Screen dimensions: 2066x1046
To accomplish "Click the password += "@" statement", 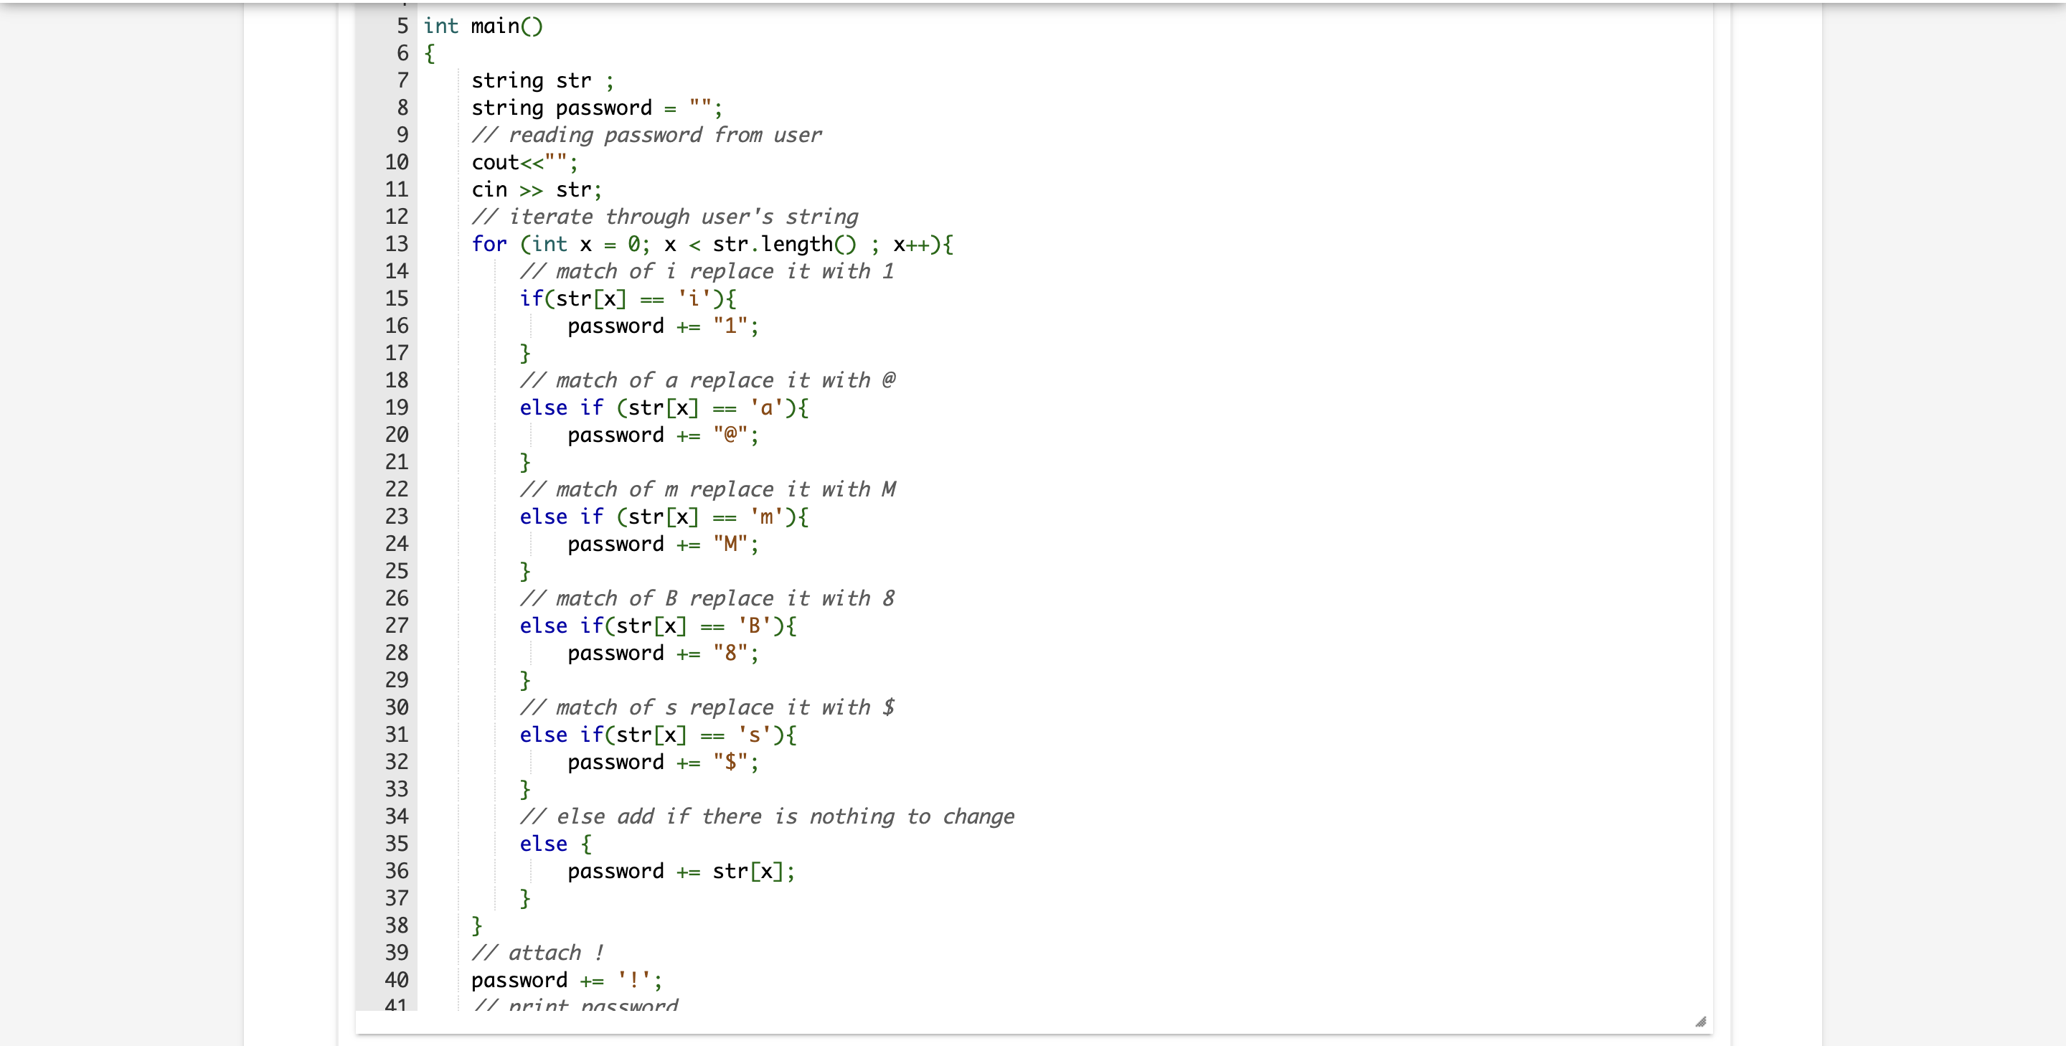I will (662, 435).
